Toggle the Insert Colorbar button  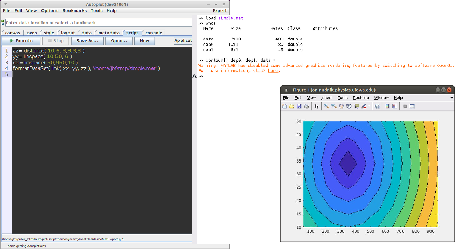coord(387,106)
